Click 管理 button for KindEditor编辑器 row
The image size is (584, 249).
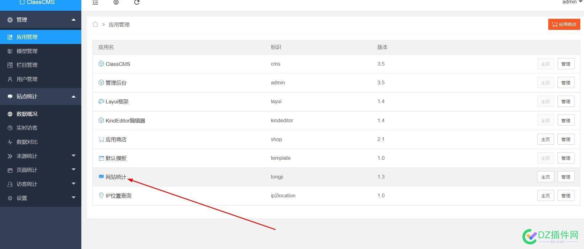[x=566, y=120]
